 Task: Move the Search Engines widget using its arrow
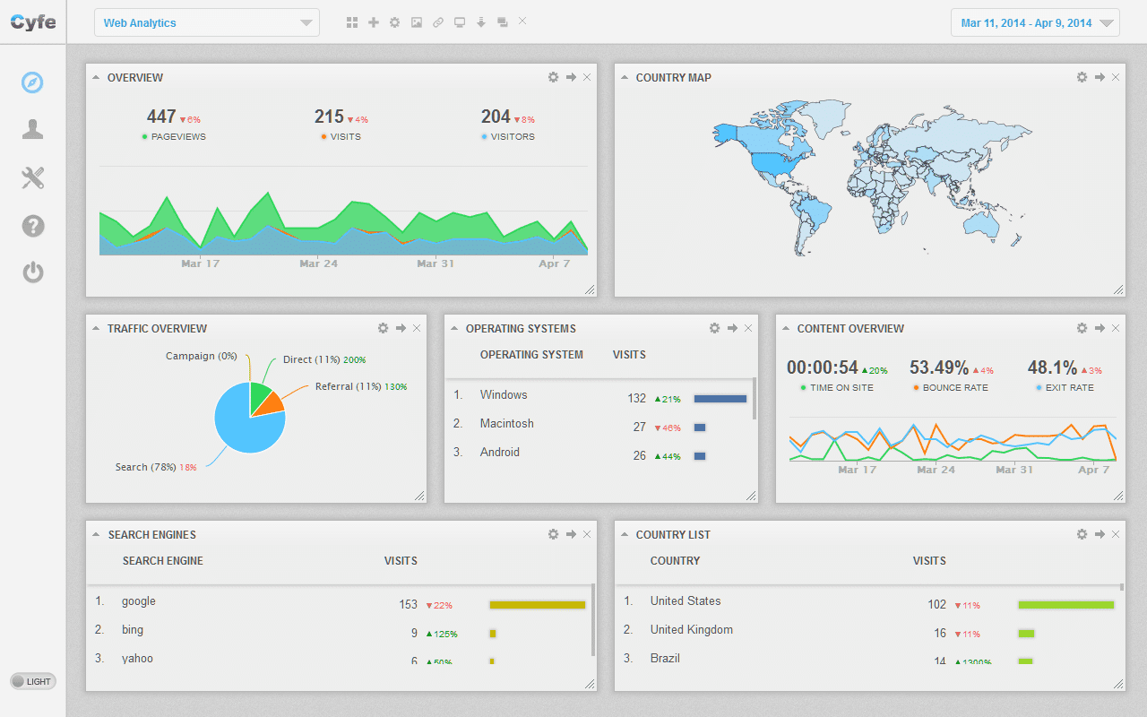coord(571,534)
